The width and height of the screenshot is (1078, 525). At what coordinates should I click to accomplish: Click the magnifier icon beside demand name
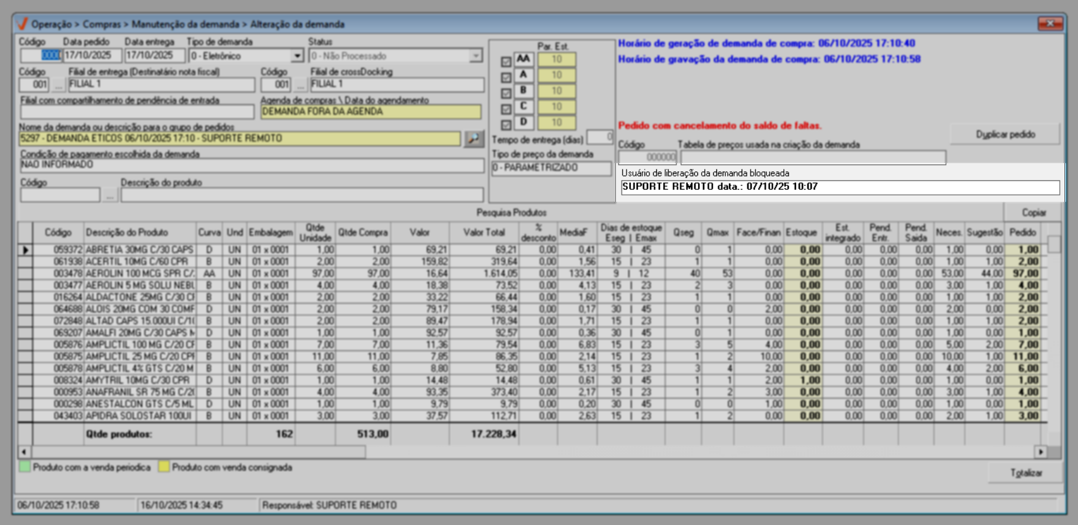[x=473, y=139]
